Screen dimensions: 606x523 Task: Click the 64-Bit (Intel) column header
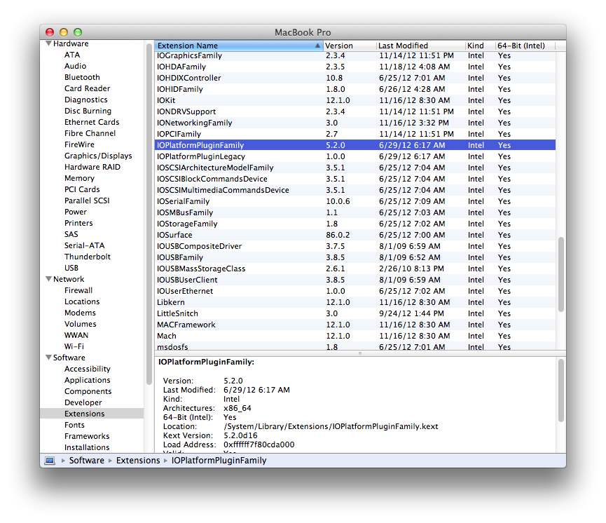tap(521, 46)
